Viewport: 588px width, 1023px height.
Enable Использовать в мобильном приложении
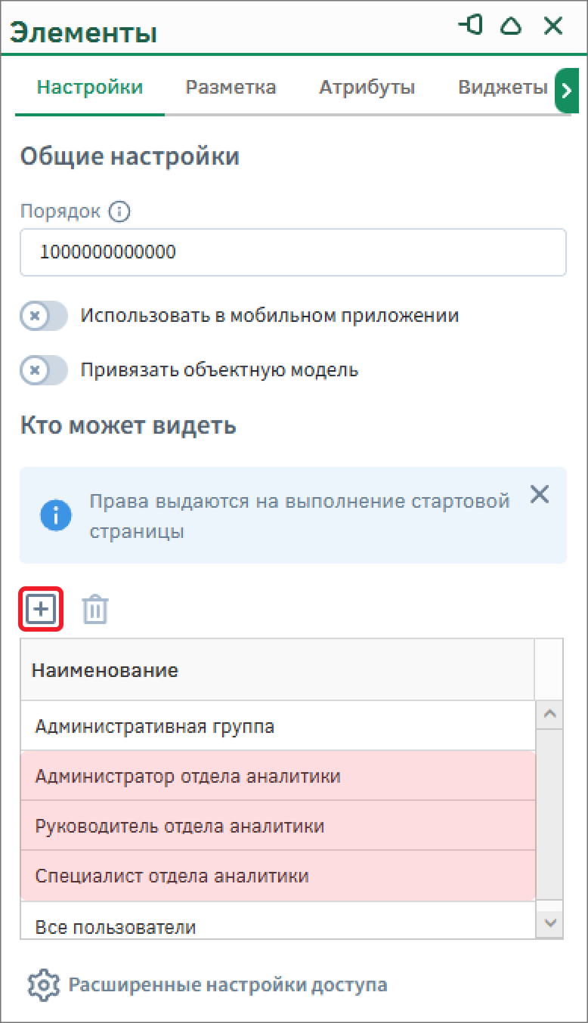coord(43,316)
